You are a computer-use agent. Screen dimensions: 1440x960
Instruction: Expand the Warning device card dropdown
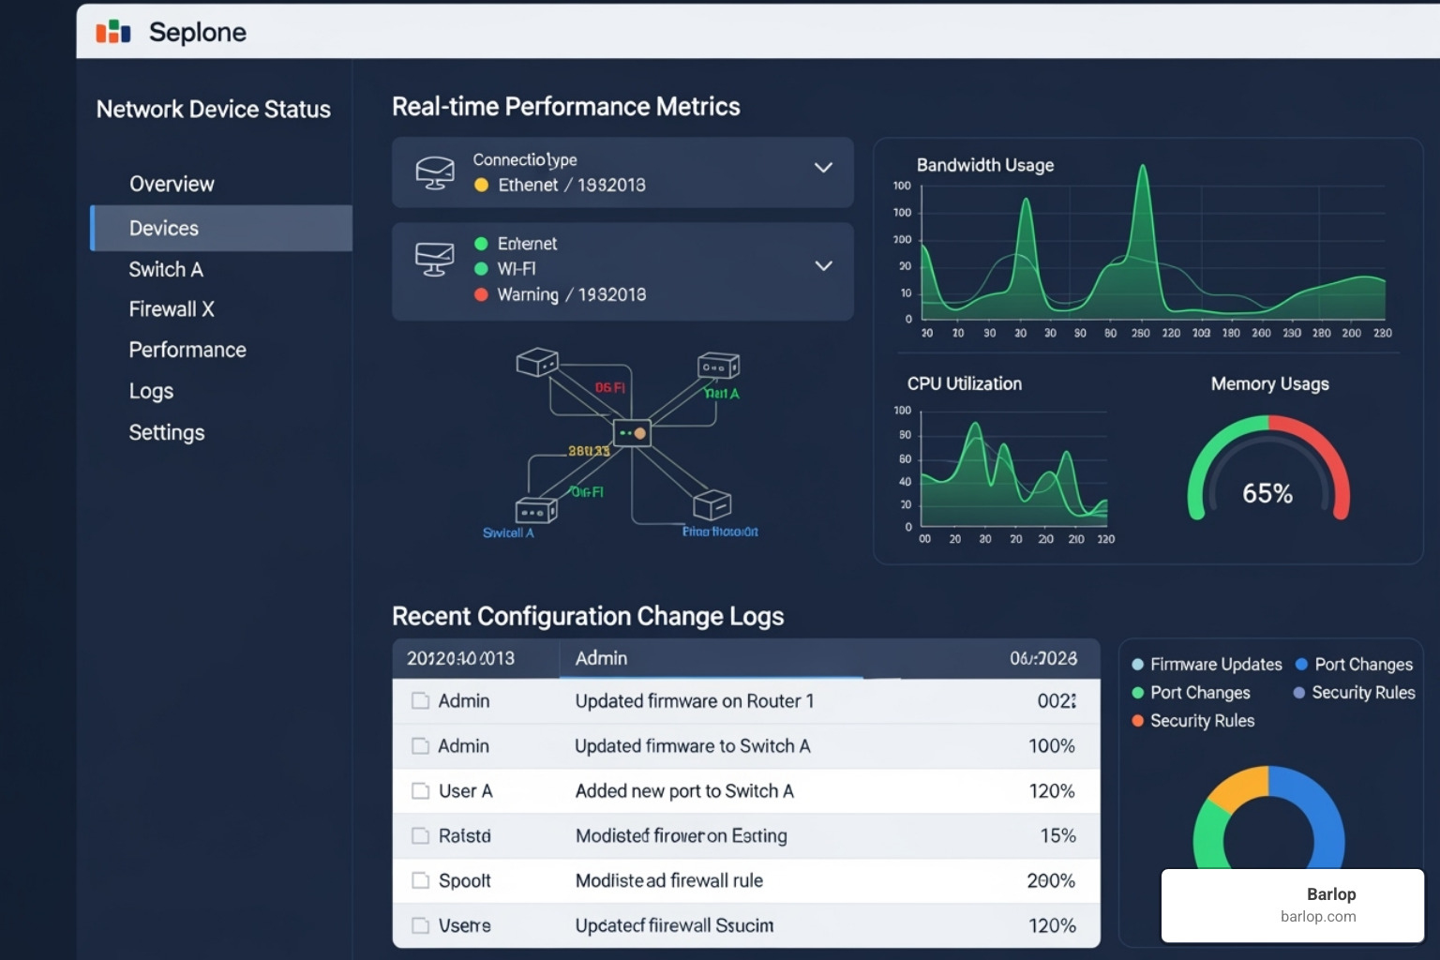point(823,265)
